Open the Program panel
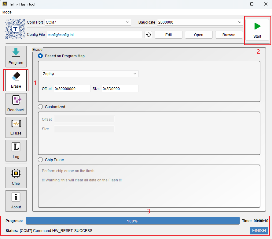 click(16, 56)
